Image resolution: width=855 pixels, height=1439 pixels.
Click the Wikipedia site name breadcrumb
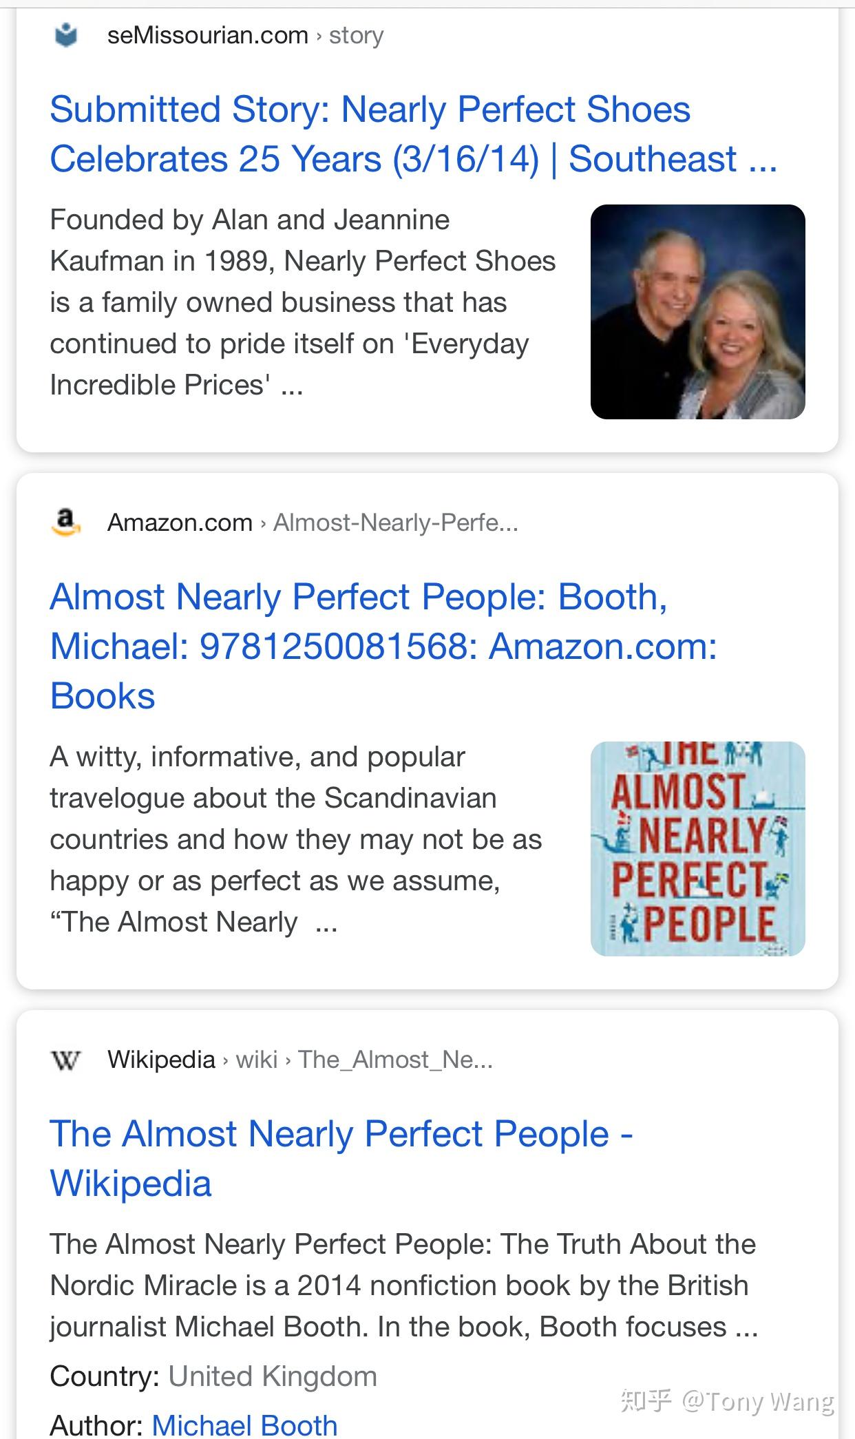161,1060
